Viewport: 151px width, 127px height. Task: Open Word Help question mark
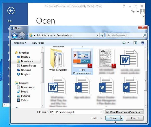coord(124,6)
